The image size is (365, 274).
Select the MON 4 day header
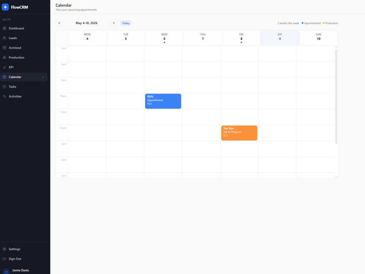(87, 38)
